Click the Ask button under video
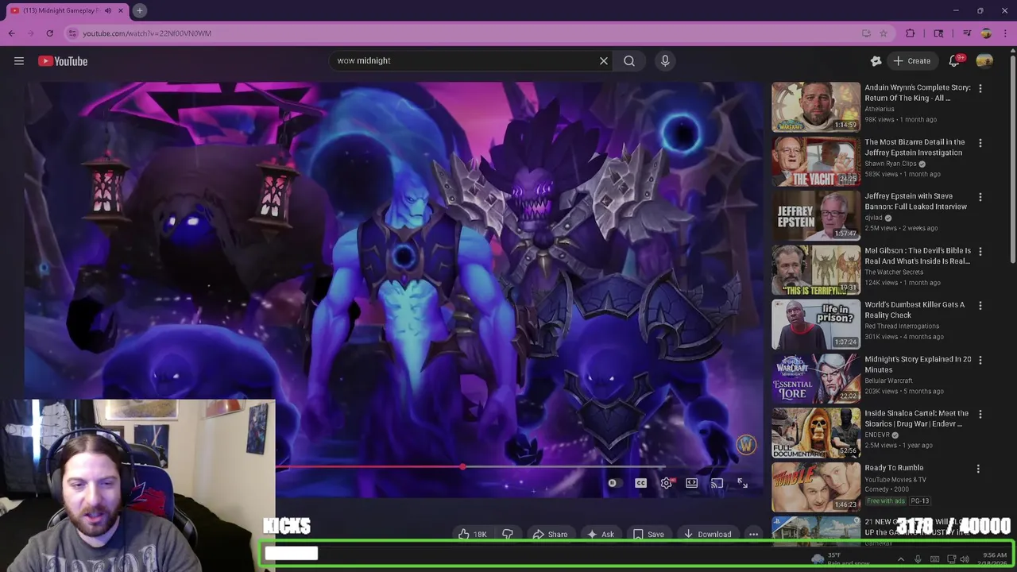 (x=600, y=534)
